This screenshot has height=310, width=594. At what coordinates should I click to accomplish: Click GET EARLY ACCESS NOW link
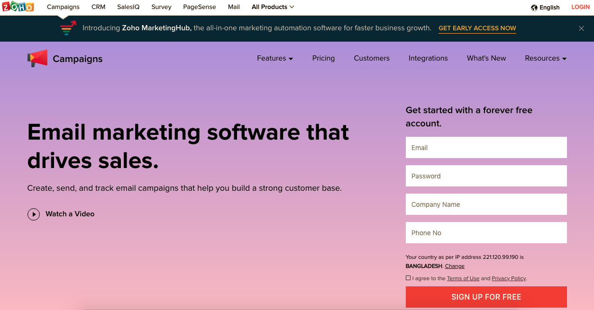click(x=477, y=28)
